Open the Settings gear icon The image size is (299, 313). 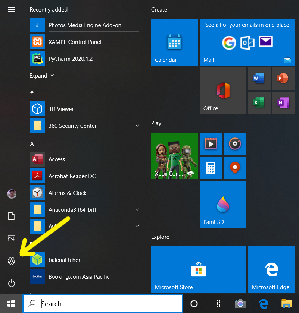12,261
